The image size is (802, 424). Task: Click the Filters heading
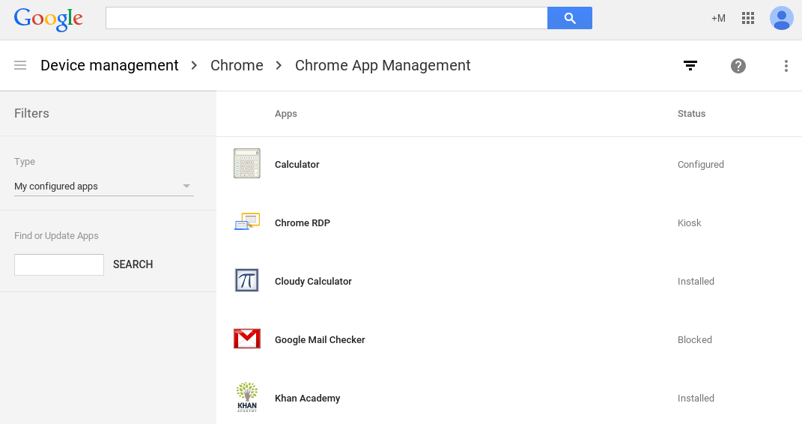point(31,113)
